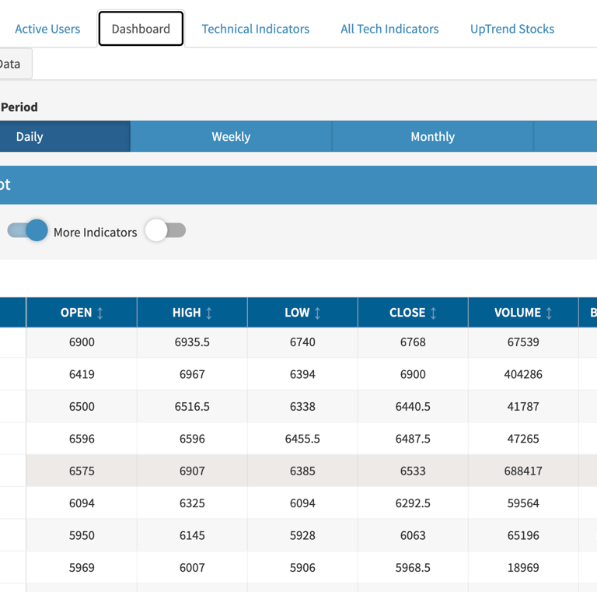
Task: Select low value 5928
Action: click(302, 536)
